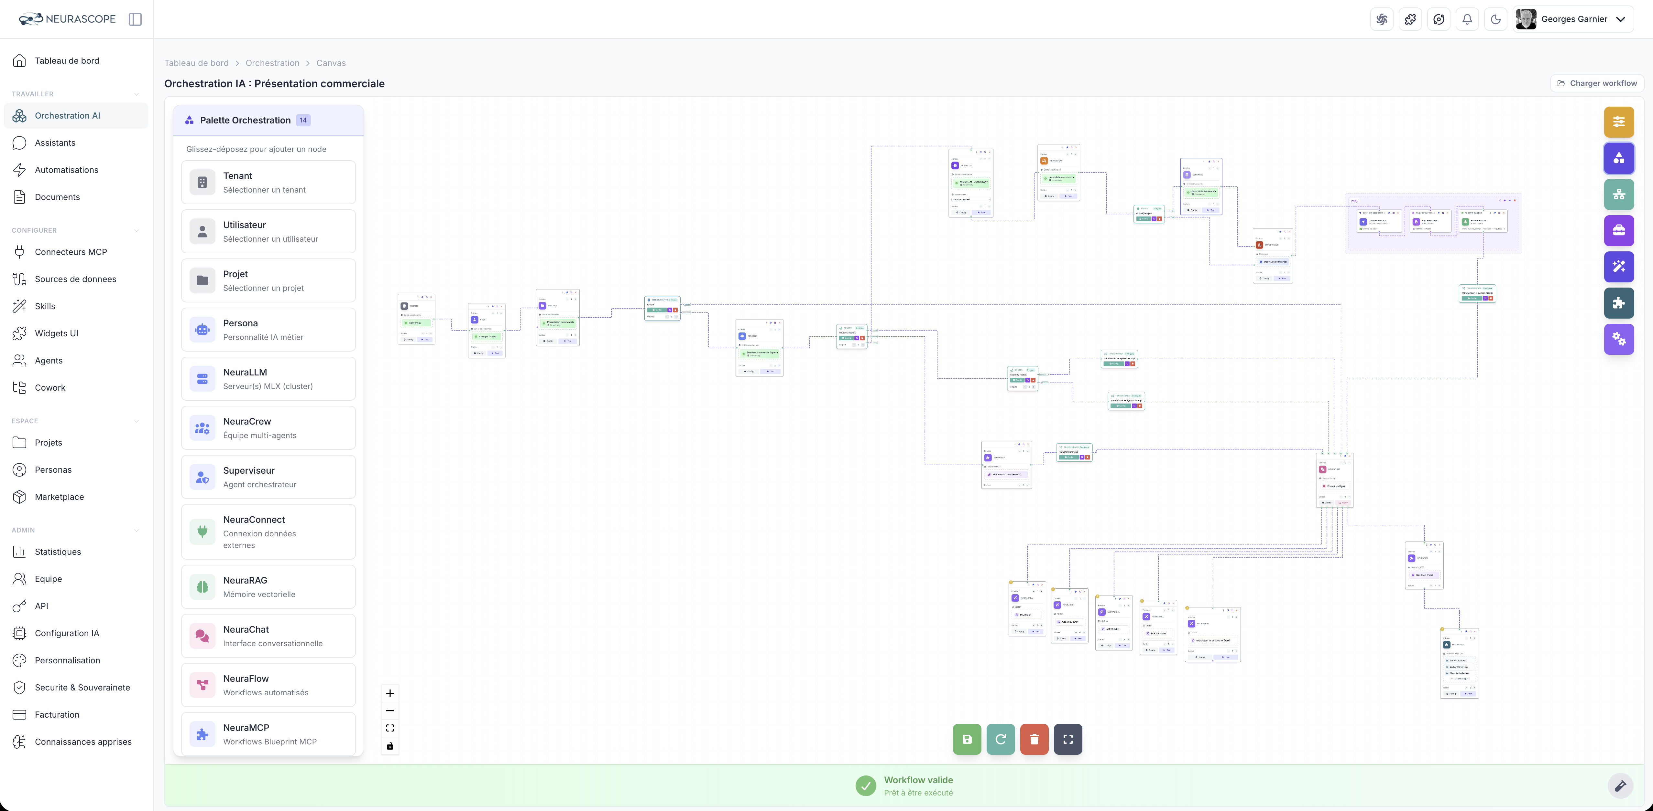Click the red trash delete button
Image resolution: width=1653 pixels, height=811 pixels.
[1034, 739]
